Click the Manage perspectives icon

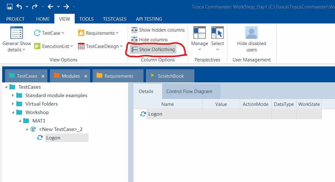pos(200,33)
